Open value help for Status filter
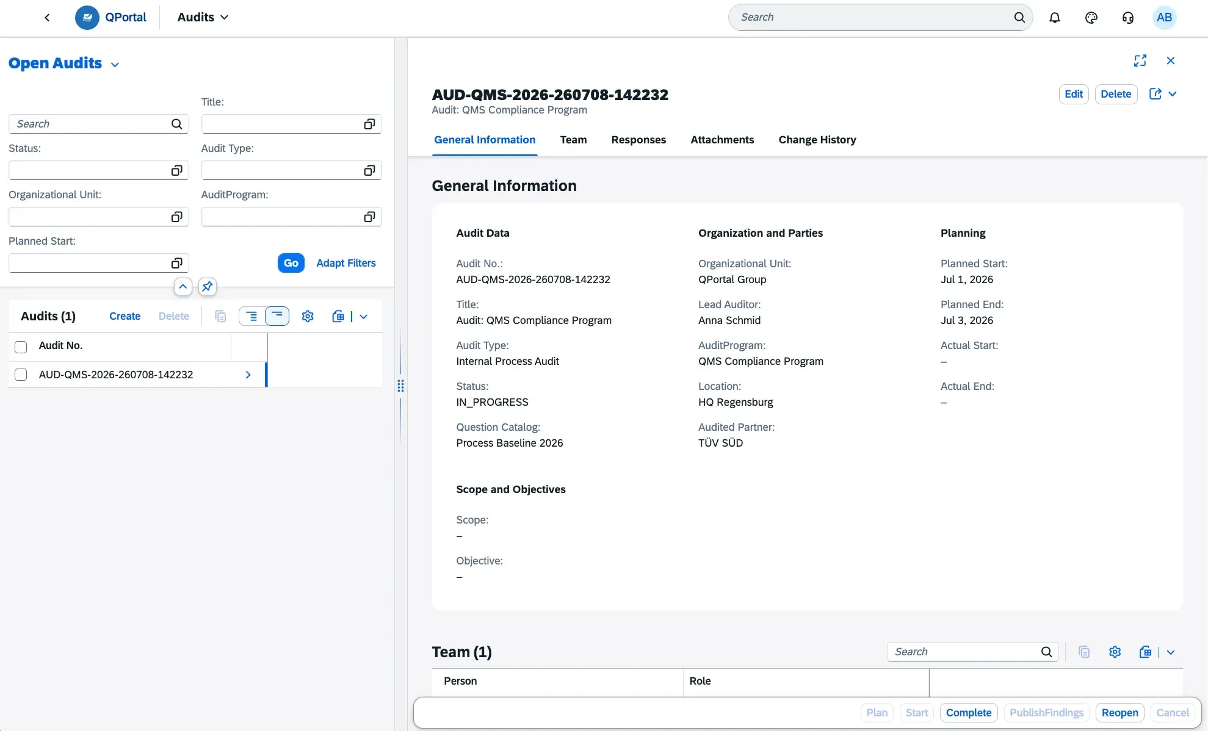 tap(176, 170)
